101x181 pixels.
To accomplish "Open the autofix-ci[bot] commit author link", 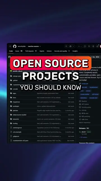I will (x=17, y=71).
